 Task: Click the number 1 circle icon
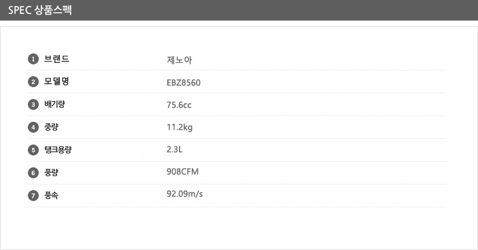click(33, 59)
